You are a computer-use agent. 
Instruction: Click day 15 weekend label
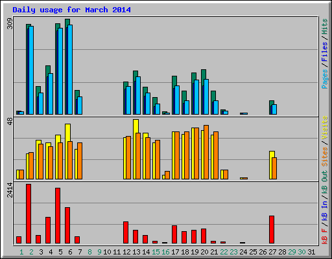[156, 252]
